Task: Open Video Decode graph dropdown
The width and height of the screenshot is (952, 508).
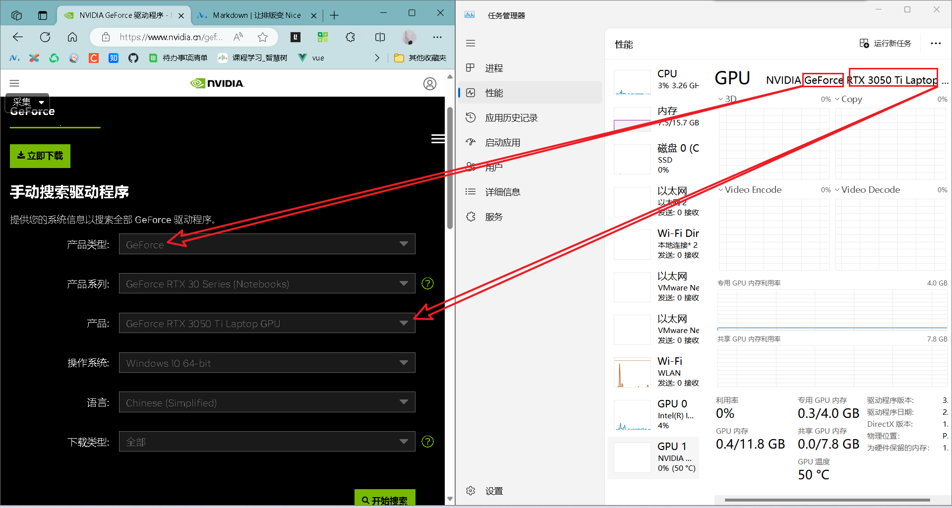Action: [867, 190]
